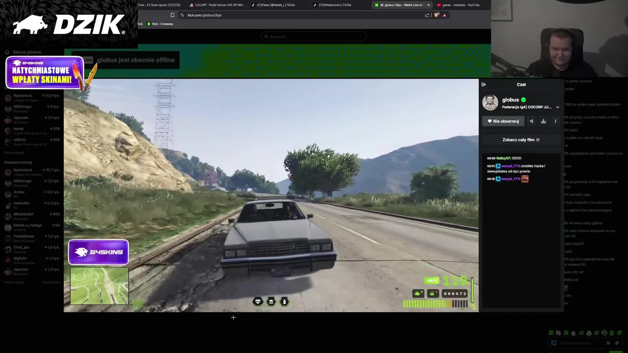This screenshot has height=353, width=628.
Task: Expand stream title dropdown chevron under globus
Action: click(x=557, y=107)
